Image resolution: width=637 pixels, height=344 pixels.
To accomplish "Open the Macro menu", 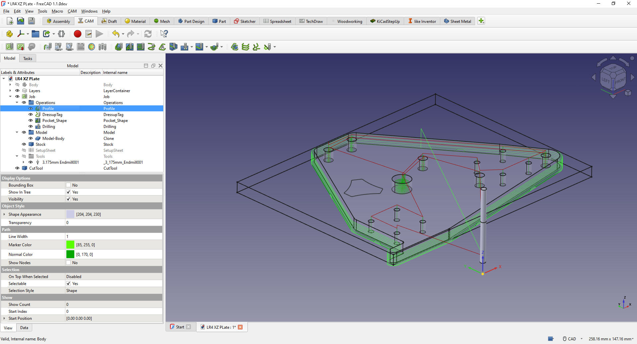I will point(57,11).
